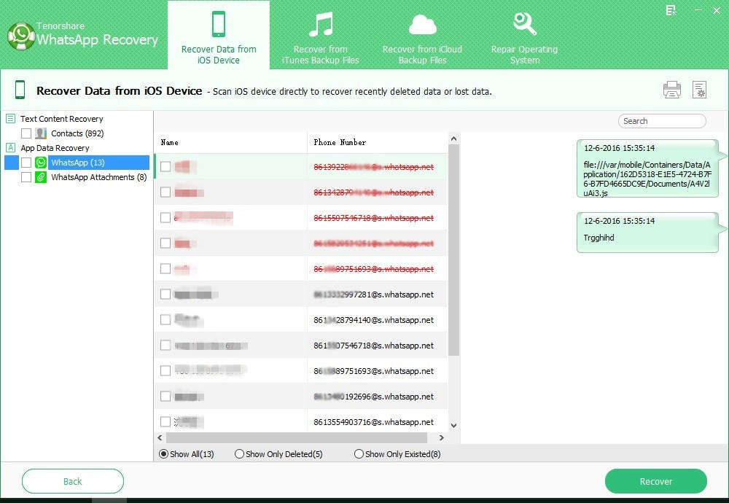The width and height of the screenshot is (729, 503).
Task: Click the app menu icon in title bar
Action: click(x=671, y=10)
